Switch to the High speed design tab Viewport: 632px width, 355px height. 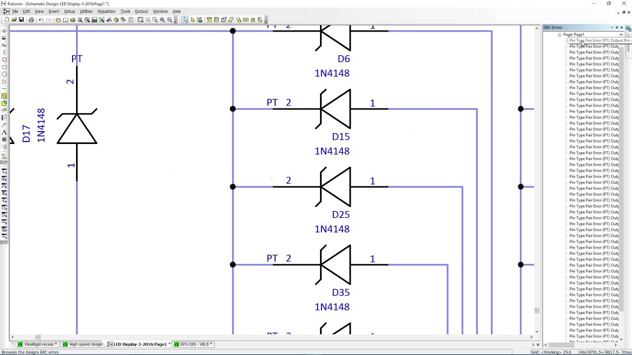tap(85, 344)
